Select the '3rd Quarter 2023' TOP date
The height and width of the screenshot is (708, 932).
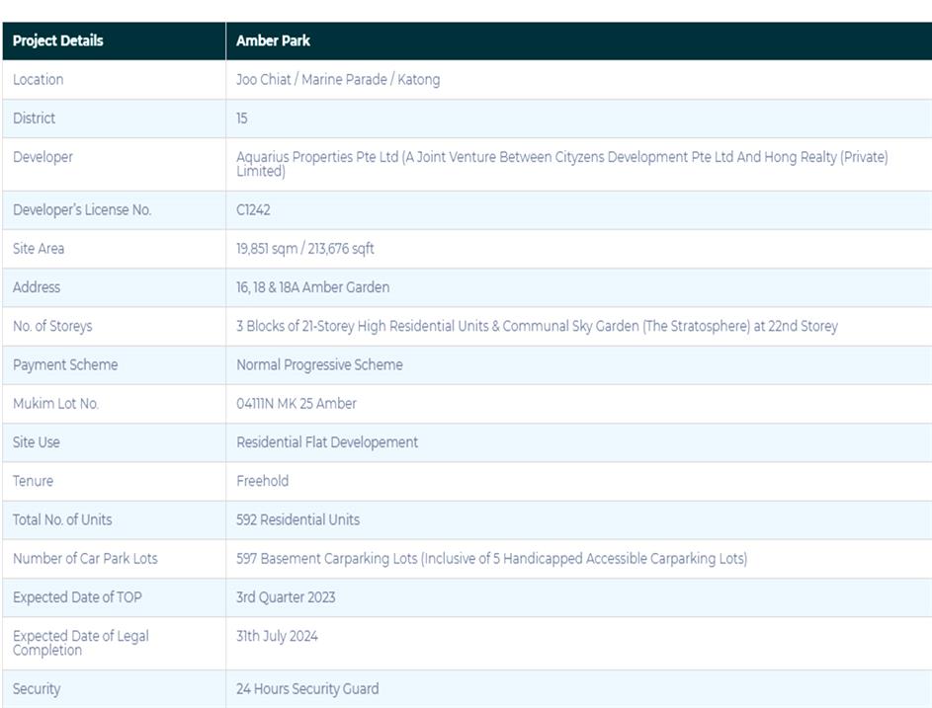click(286, 597)
